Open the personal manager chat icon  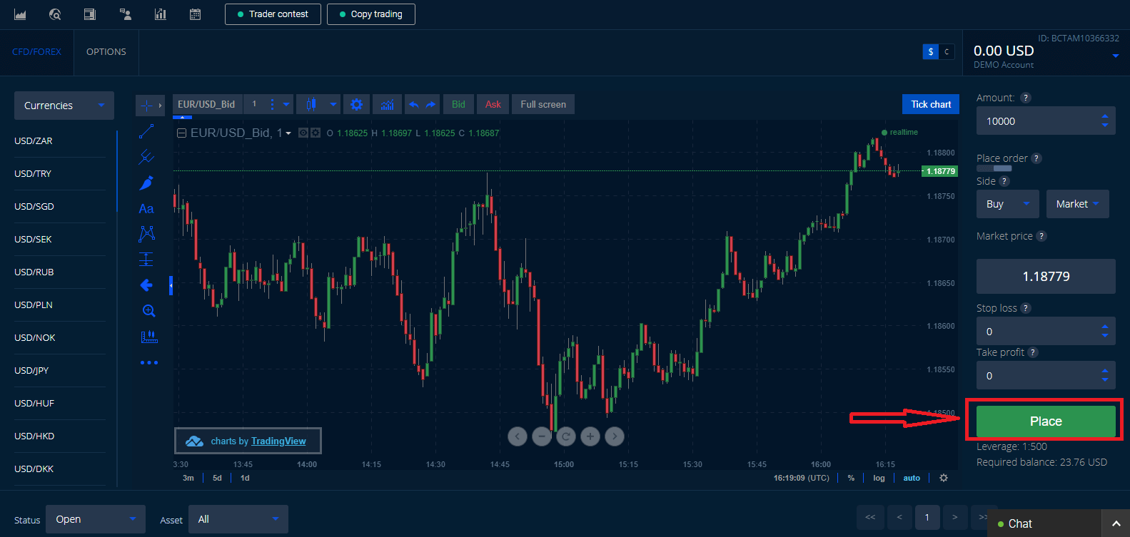(126, 14)
